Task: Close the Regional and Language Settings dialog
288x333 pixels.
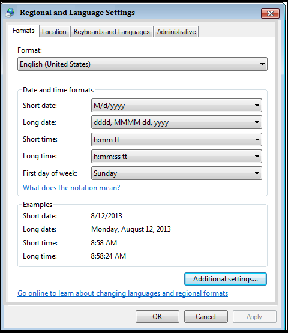Action: (x=270, y=14)
